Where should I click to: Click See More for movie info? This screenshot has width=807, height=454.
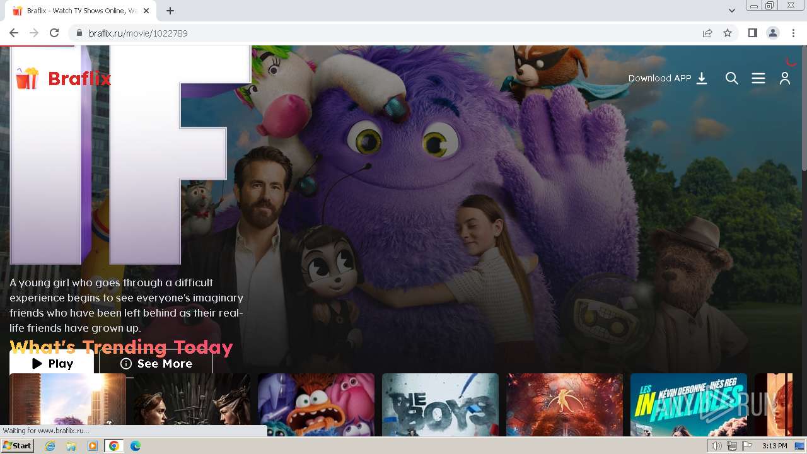tap(156, 363)
